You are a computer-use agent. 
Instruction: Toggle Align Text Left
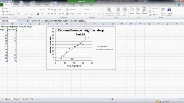pyautogui.click(x=49, y=14)
